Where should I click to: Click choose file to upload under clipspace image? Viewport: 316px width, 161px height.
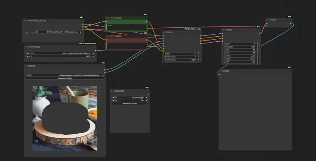[65, 78]
